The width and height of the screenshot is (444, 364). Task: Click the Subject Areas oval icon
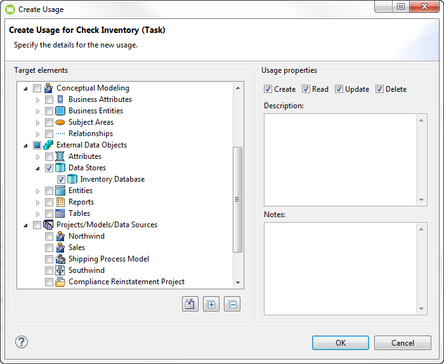[60, 122]
